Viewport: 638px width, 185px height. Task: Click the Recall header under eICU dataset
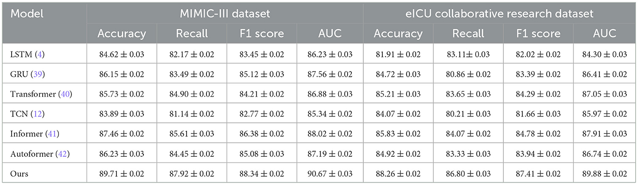[x=468, y=33]
